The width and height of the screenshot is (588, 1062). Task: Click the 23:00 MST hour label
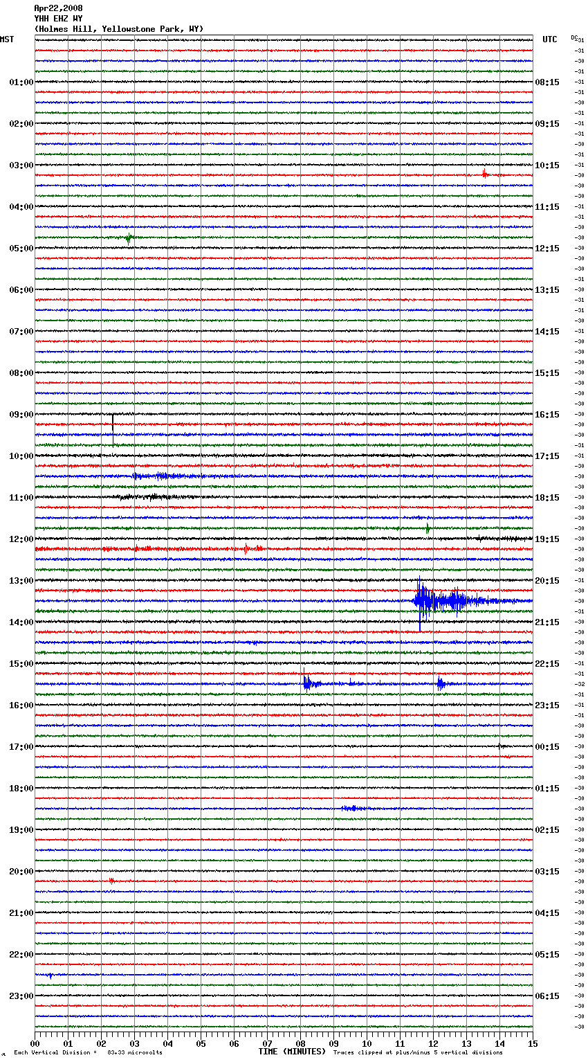(x=21, y=996)
